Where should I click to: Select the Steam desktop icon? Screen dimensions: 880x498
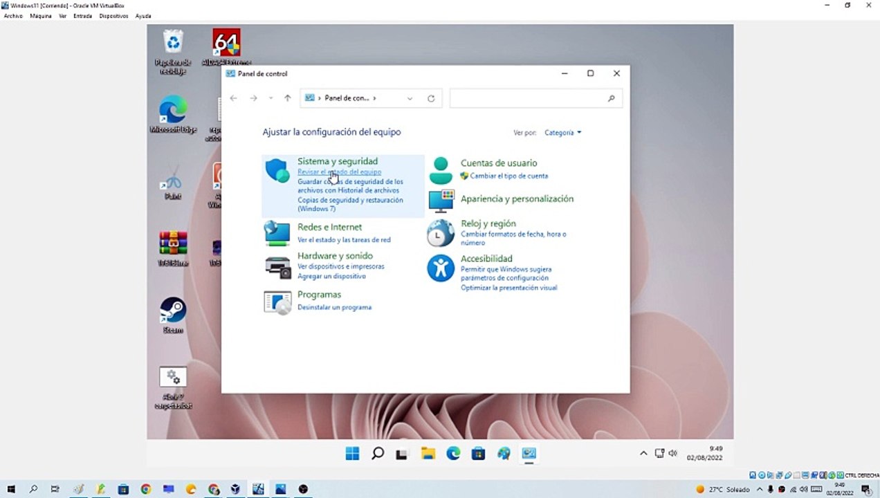[x=173, y=315]
